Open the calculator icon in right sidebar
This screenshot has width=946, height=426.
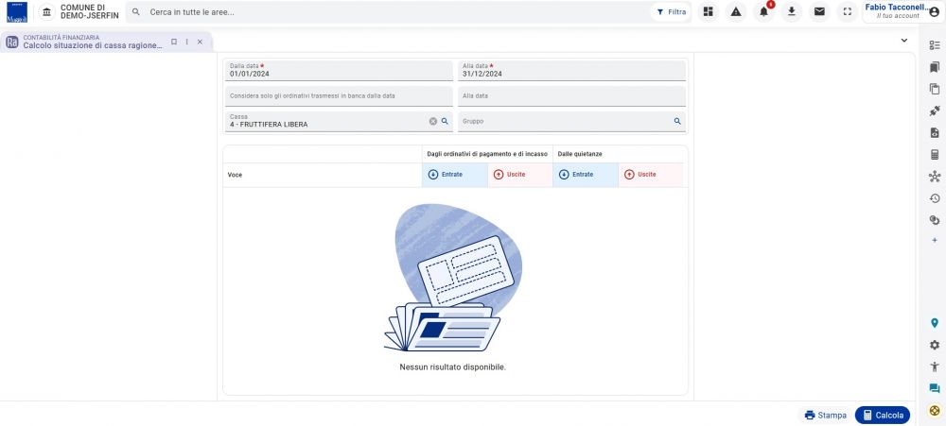[935, 154]
